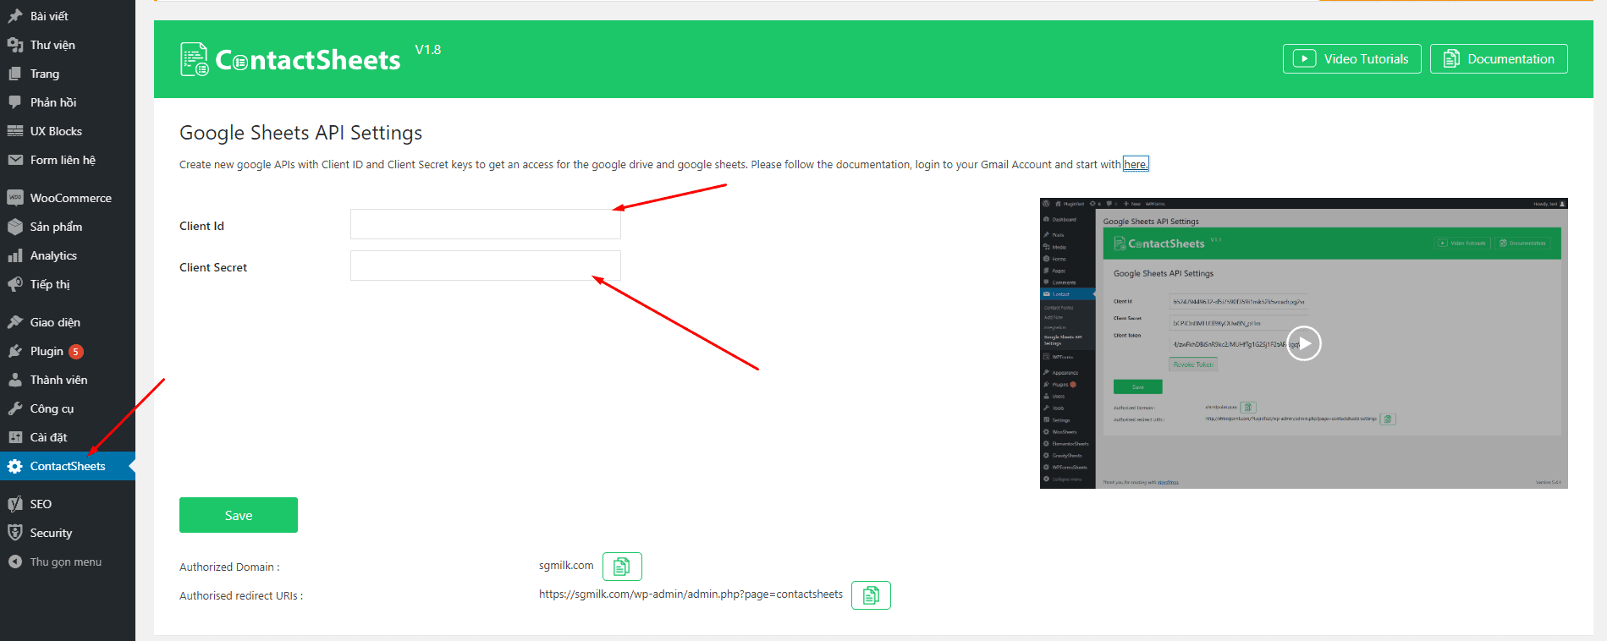Click the Sản phẩm box icon
The image size is (1607, 641).
click(x=15, y=227)
